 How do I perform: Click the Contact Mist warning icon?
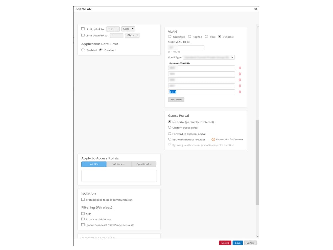pyautogui.click(x=213, y=139)
